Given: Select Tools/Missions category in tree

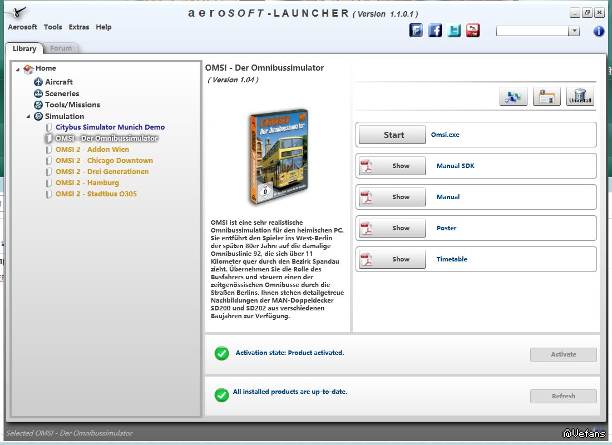Looking at the screenshot, I should tap(72, 105).
